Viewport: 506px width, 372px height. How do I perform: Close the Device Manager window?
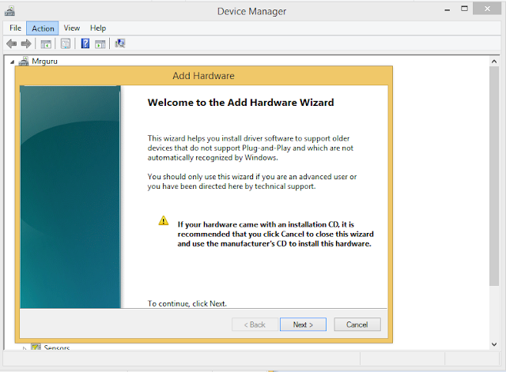click(x=487, y=9)
